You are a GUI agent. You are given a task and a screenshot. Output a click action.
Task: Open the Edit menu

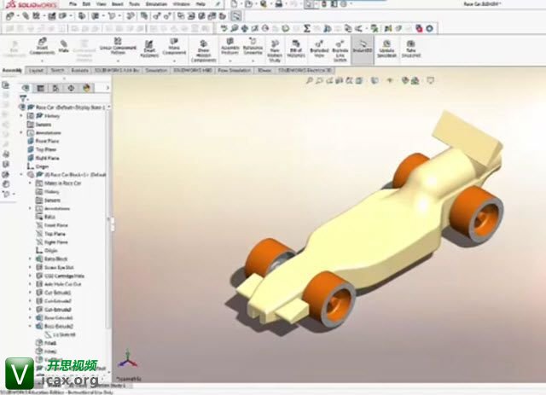pos(86,4)
